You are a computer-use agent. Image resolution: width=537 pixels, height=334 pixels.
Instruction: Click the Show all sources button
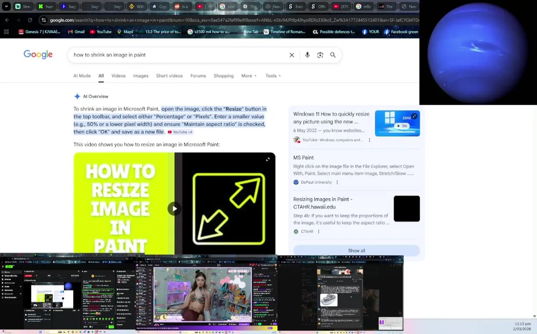(x=356, y=250)
